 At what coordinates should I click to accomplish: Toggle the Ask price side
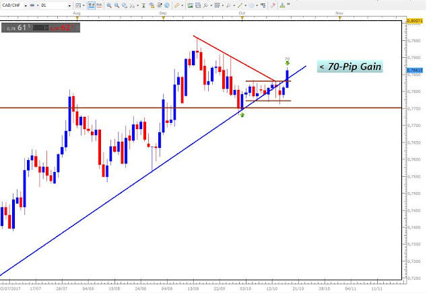99,5
